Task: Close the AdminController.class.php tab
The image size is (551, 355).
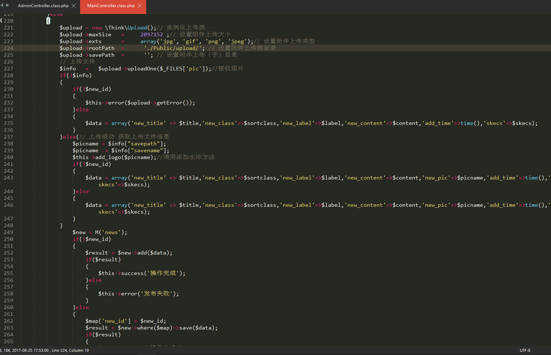Action: pyautogui.click(x=74, y=6)
